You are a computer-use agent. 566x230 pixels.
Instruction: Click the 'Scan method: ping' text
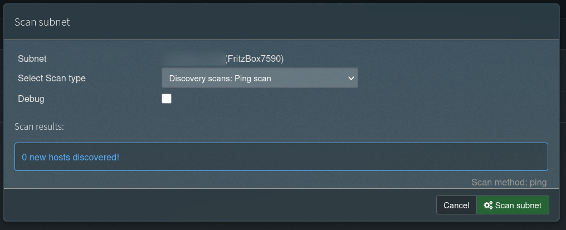(509, 182)
